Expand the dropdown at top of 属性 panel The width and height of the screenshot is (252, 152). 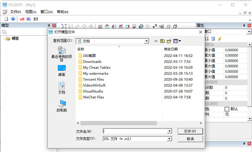(249, 31)
